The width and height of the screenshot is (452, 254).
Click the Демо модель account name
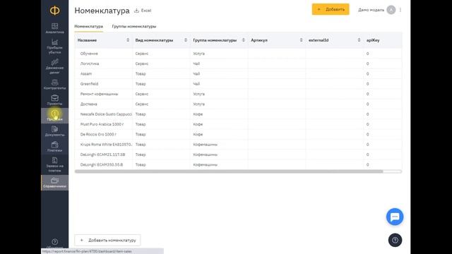click(371, 10)
